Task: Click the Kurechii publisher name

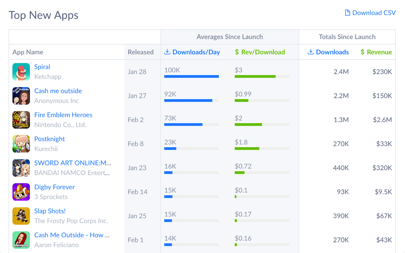Action: [46, 149]
